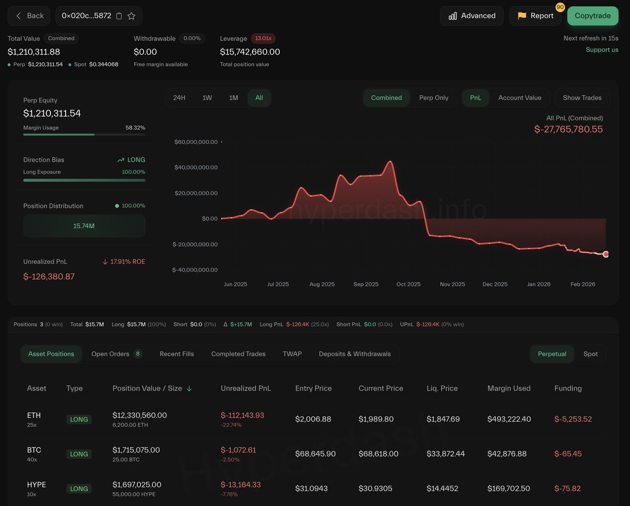Screen dimensions: 630x506
Task: Star this wallet to favorite it
Action: [x=131, y=16]
